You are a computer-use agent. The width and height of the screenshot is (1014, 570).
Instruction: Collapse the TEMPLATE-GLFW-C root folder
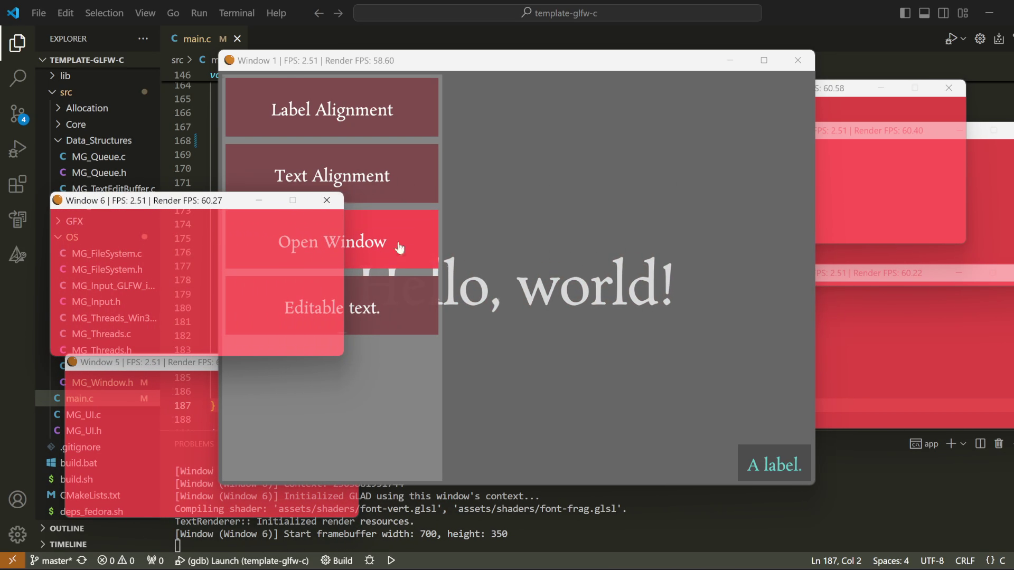click(98, 60)
